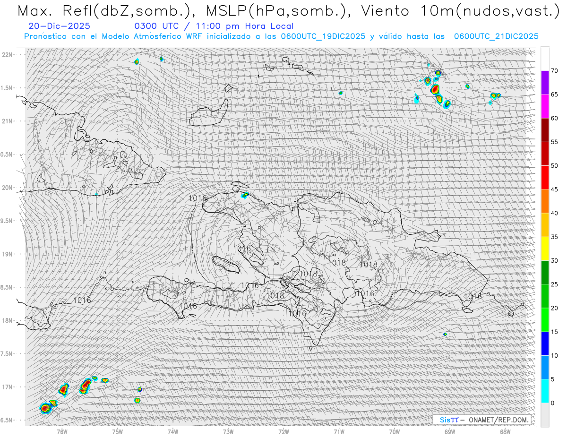Click the '0' colorbar scale value
Screen dimensions: 567x438
click(x=553, y=403)
